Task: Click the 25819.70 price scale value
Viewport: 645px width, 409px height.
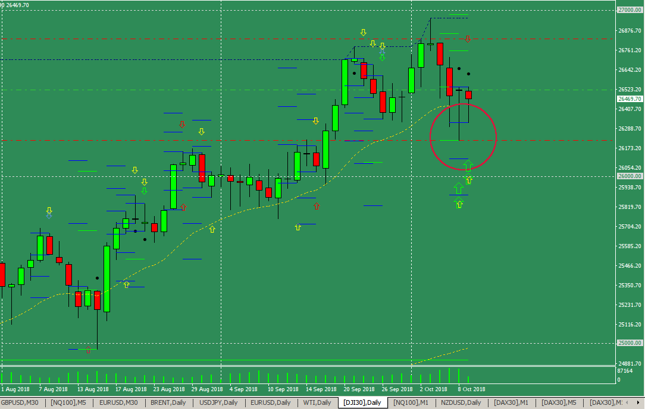Action: 630,207
